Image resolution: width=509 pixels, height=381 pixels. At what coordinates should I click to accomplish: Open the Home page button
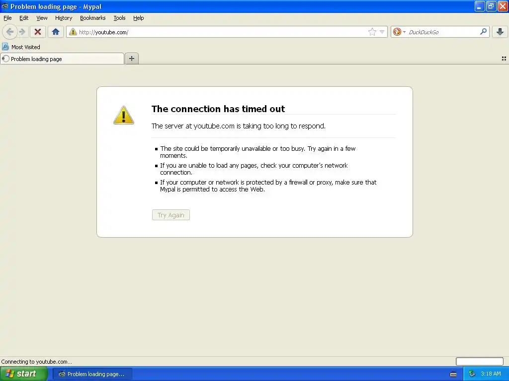pos(56,32)
